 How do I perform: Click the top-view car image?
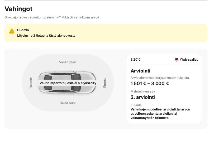click(67, 83)
